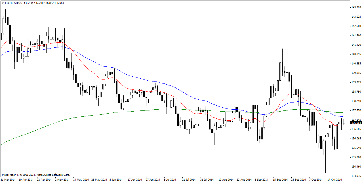Click the 136.065 price axis label
This screenshot has width=362, height=182.
tap(356, 139)
